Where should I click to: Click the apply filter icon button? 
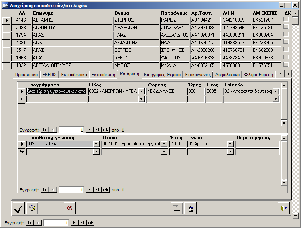[190, 208]
